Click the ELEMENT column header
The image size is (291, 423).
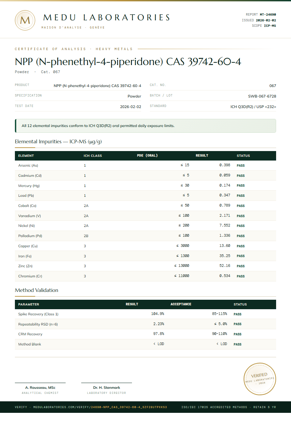point(26,156)
